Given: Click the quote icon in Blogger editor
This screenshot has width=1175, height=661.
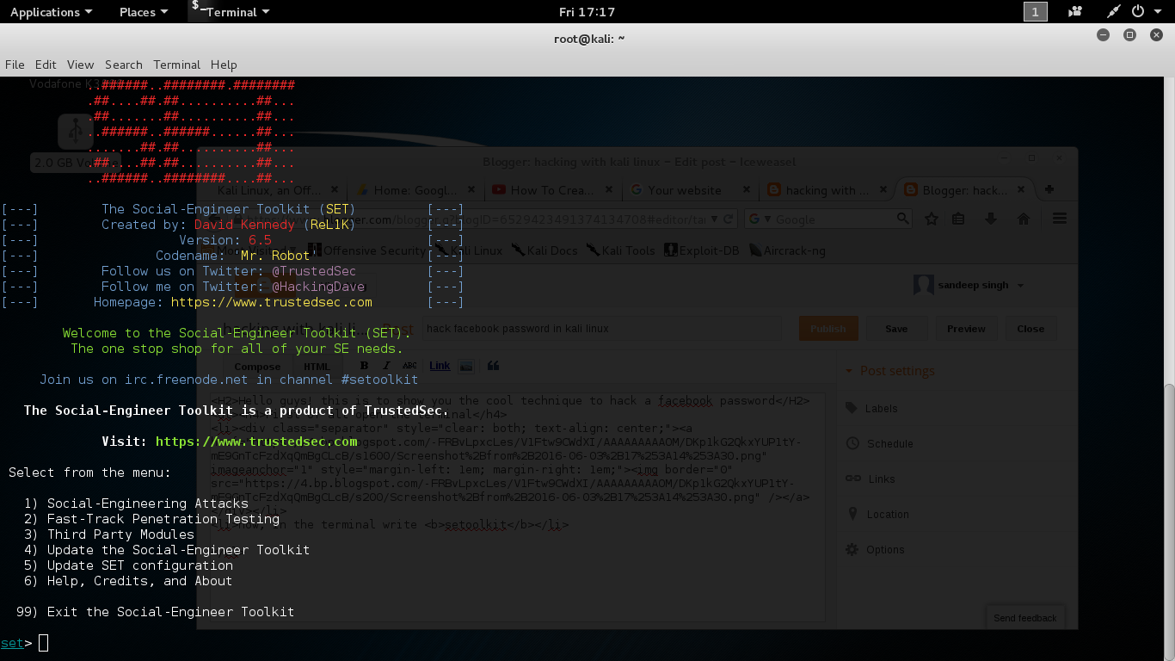Looking at the screenshot, I should tap(493, 366).
